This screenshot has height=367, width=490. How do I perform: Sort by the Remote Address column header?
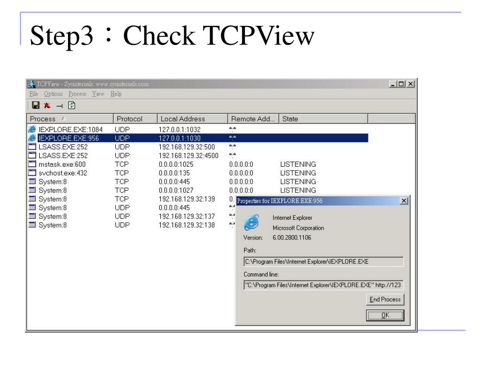click(x=253, y=119)
